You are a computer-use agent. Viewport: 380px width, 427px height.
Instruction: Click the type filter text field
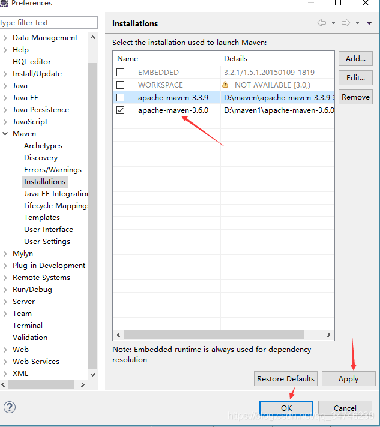point(49,23)
